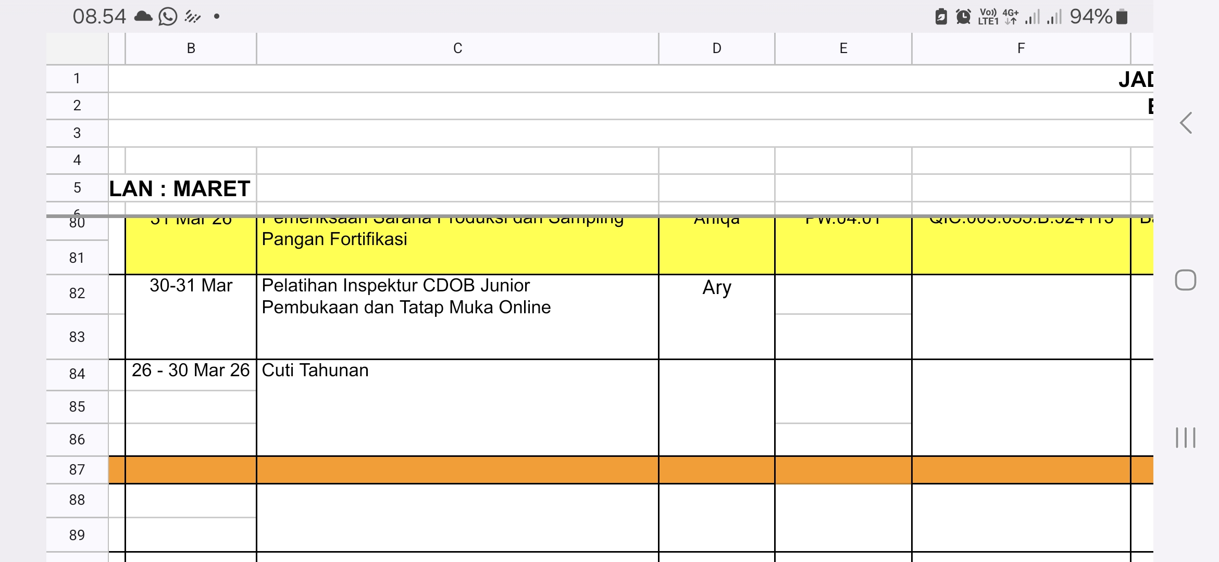Tap the Android back navigation arrow
Image resolution: width=1219 pixels, height=562 pixels.
click(x=1186, y=123)
